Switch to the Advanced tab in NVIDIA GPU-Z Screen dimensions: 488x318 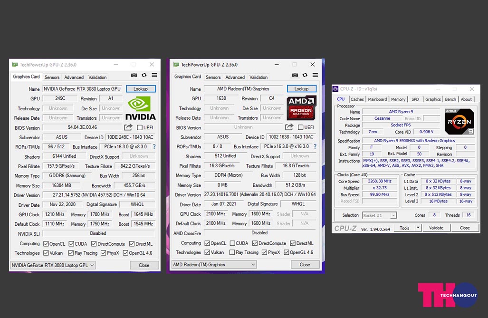74,77
